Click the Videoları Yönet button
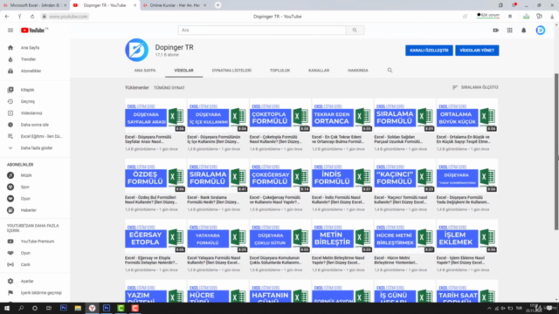The image size is (559, 314). coord(477,51)
